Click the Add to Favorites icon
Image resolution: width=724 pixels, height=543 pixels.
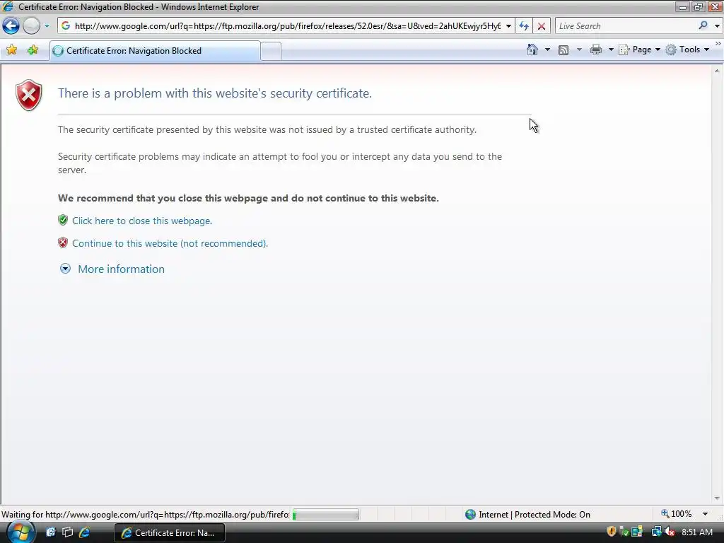click(x=33, y=50)
